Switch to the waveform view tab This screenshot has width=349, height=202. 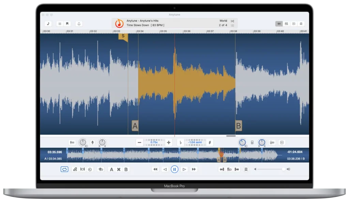[x=279, y=24]
